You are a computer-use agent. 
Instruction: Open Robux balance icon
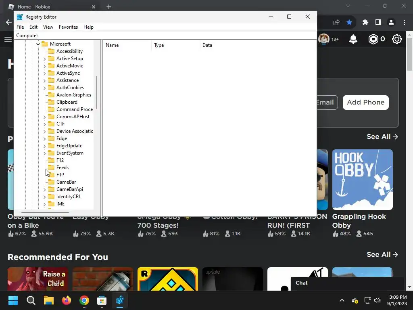(373, 39)
